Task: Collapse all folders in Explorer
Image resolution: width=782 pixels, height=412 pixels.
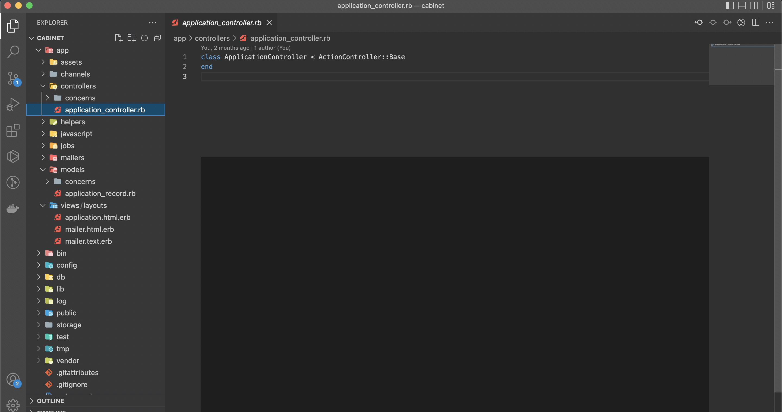Action: 157,38
